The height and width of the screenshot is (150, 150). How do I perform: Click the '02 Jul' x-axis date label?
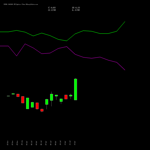[x=31, y=143]
